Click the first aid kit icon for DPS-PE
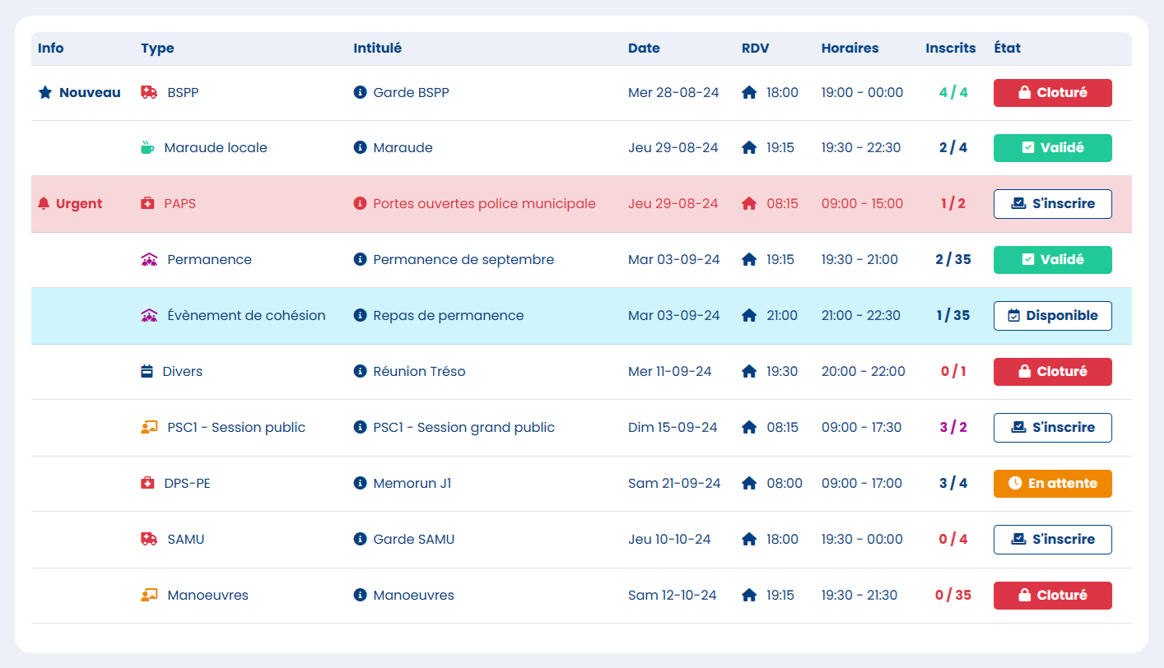The width and height of the screenshot is (1164, 668). coord(148,484)
